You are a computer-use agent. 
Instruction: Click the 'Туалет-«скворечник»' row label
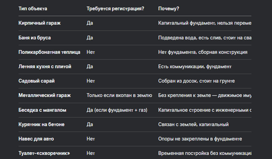coord(44,153)
